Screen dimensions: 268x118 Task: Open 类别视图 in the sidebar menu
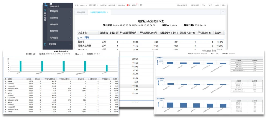click(54, 18)
